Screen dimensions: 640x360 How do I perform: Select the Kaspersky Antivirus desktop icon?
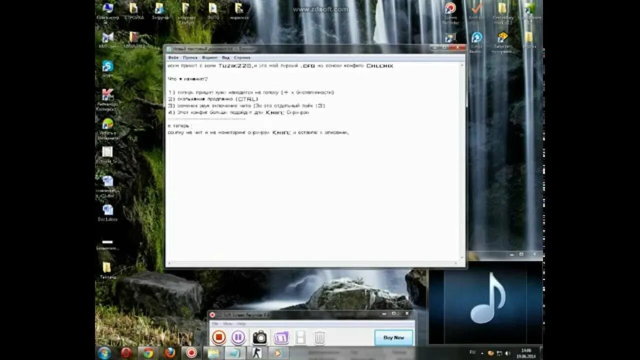107,99
